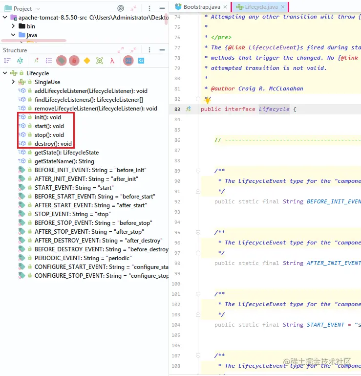Click the constant icon beside START_EVENT
This screenshot has width=361, height=376.
[22, 187]
